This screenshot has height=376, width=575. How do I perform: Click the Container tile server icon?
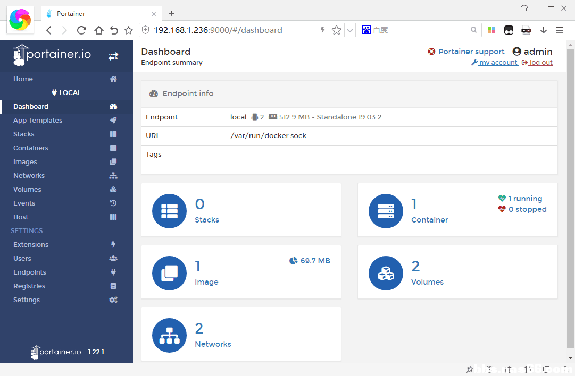click(386, 211)
